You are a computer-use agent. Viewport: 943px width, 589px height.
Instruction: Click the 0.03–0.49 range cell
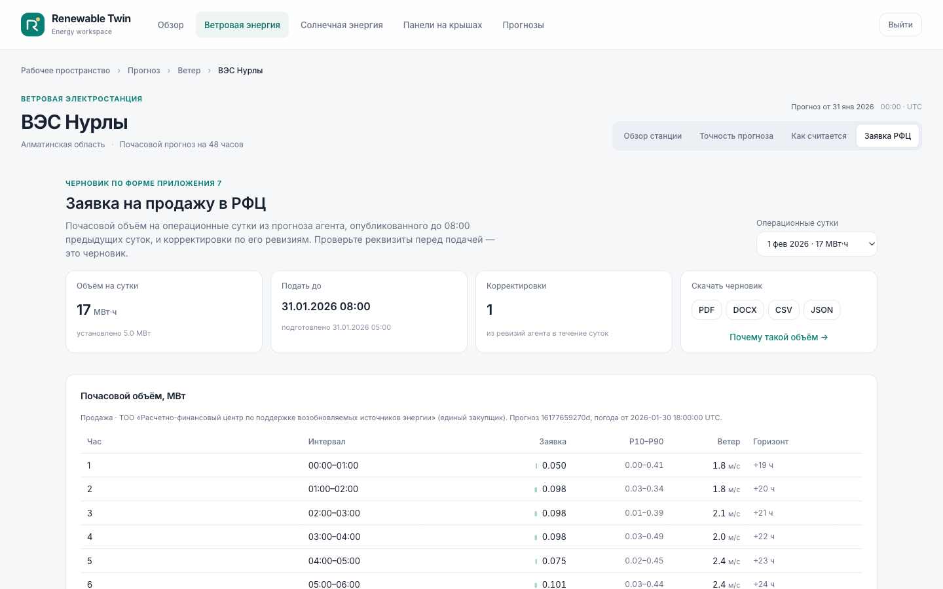pos(644,537)
